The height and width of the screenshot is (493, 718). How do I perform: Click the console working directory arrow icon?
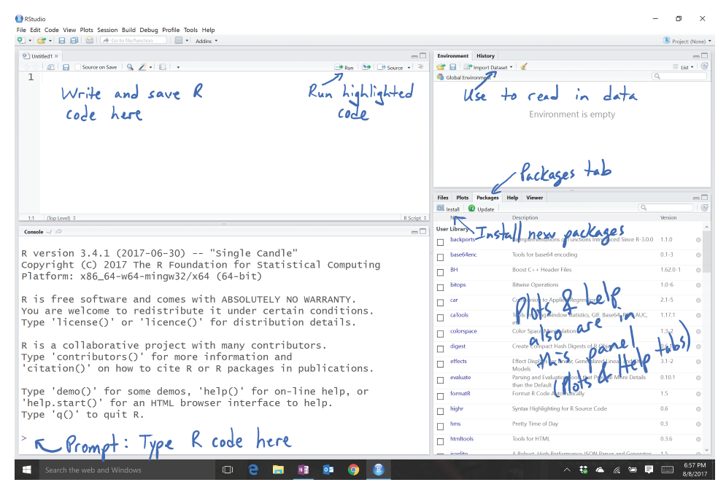point(58,232)
